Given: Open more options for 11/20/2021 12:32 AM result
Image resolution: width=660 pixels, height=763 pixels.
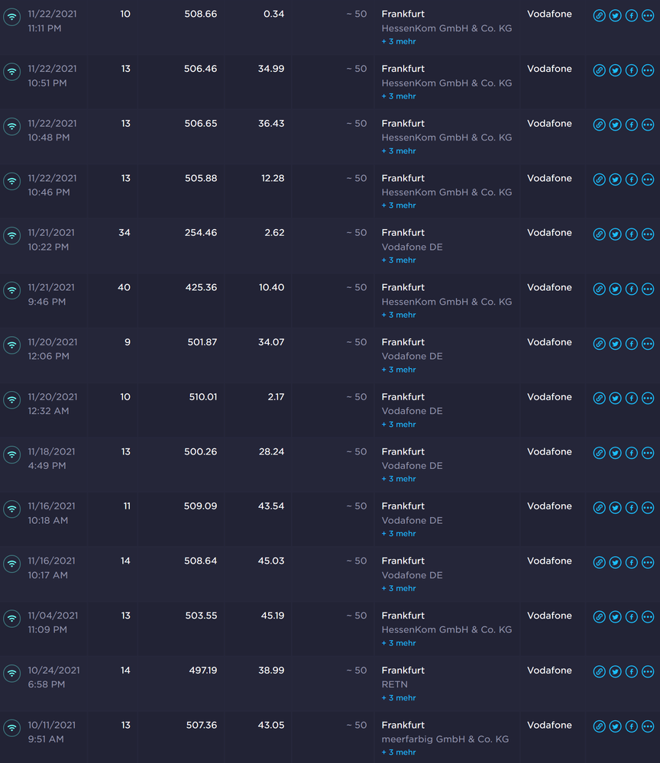Looking at the screenshot, I should pyautogui.click(x=648, y=398).
